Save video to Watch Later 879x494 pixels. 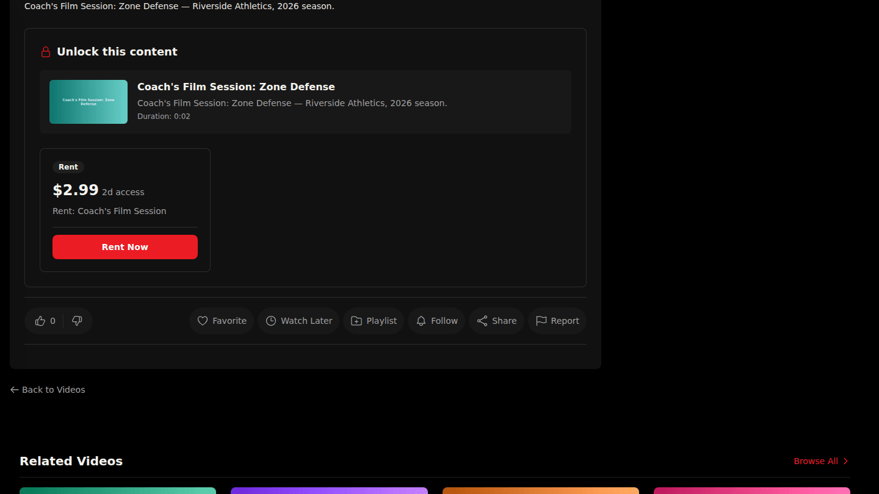coord(298,321)
